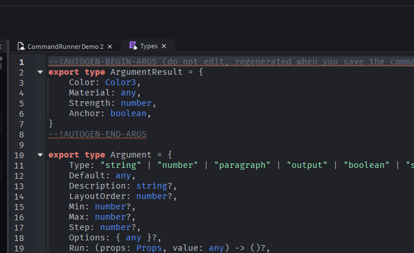Switch to the CommandRunner Demo 2 tab
This screenshot has height=253, width=414.
pyautogui.click(x=65, y=47)
